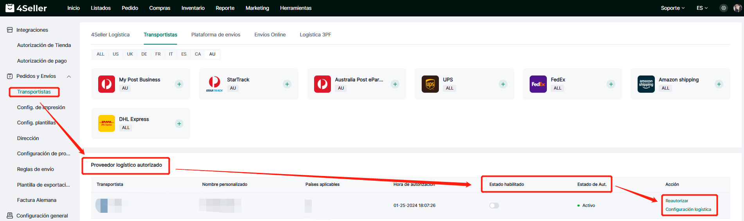Open Configuración logística link

688,209
